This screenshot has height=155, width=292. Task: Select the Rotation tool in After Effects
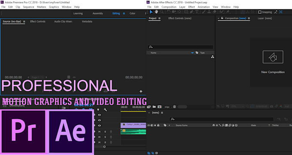coord(168,12)
